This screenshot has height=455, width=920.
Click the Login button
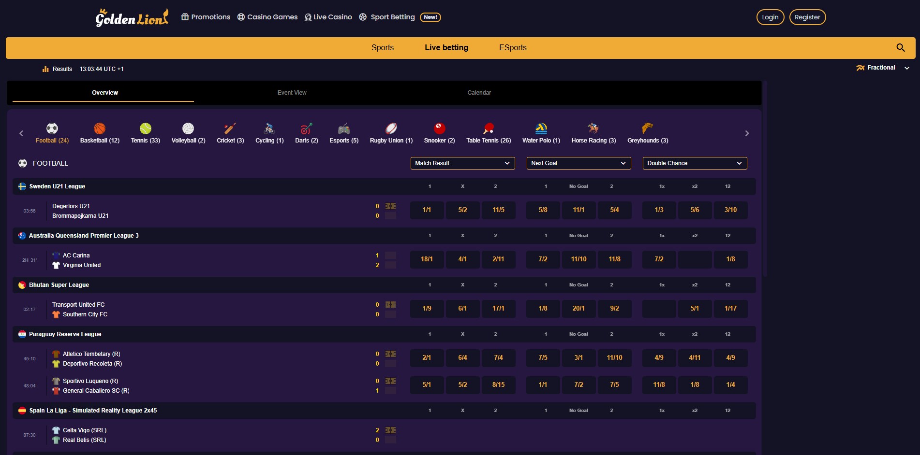click(x=770, y=17)
